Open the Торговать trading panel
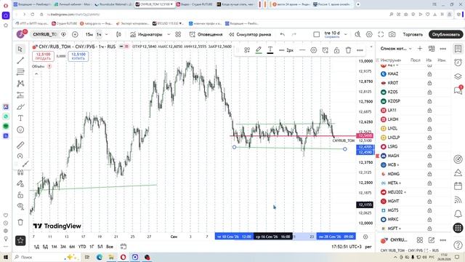The image size is (465, 262). coord(413,34)
